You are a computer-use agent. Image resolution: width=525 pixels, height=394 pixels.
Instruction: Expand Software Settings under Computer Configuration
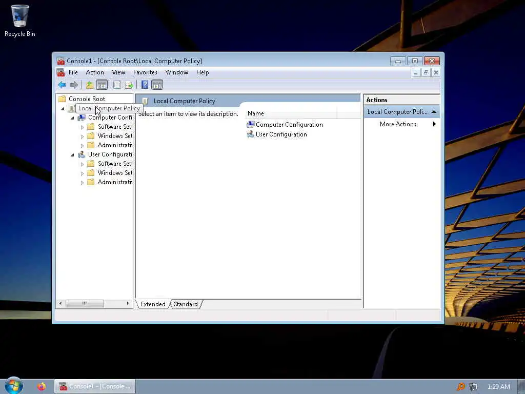tap(83, 127)
